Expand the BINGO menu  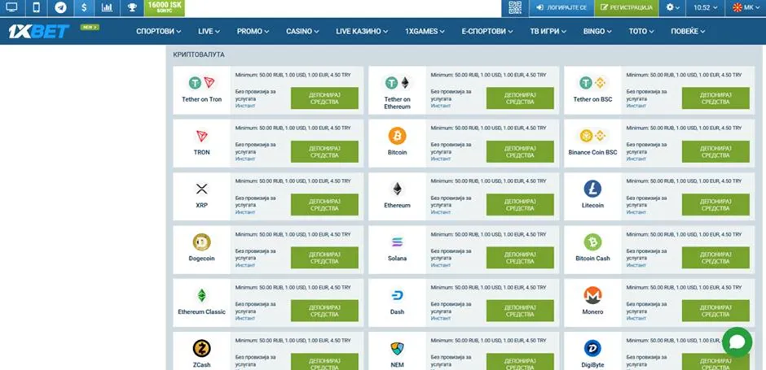coord(597,31)
